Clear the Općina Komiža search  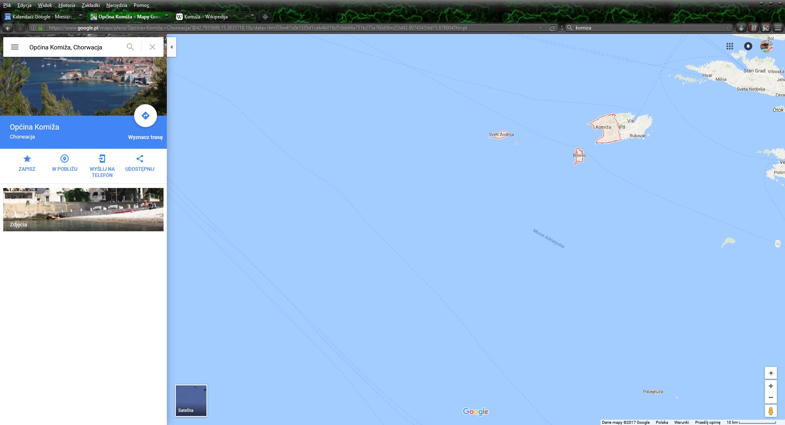[x=153, y=47]
